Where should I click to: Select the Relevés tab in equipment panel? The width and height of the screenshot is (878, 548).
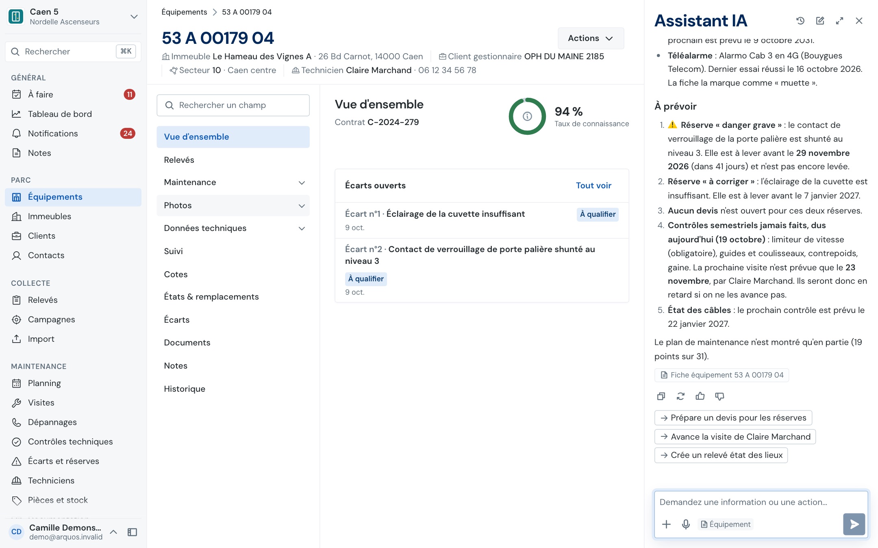click(233, 160)
